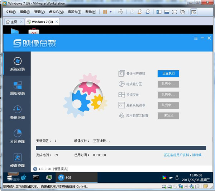The width and height of the screenshot is (215, 191).
Task: Expand the pause button dropdown arrow
Action: coord(110,12)
